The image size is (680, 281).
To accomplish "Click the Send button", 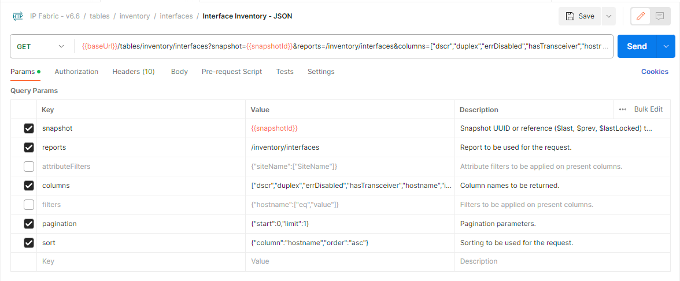I will (x=637, y=46).
